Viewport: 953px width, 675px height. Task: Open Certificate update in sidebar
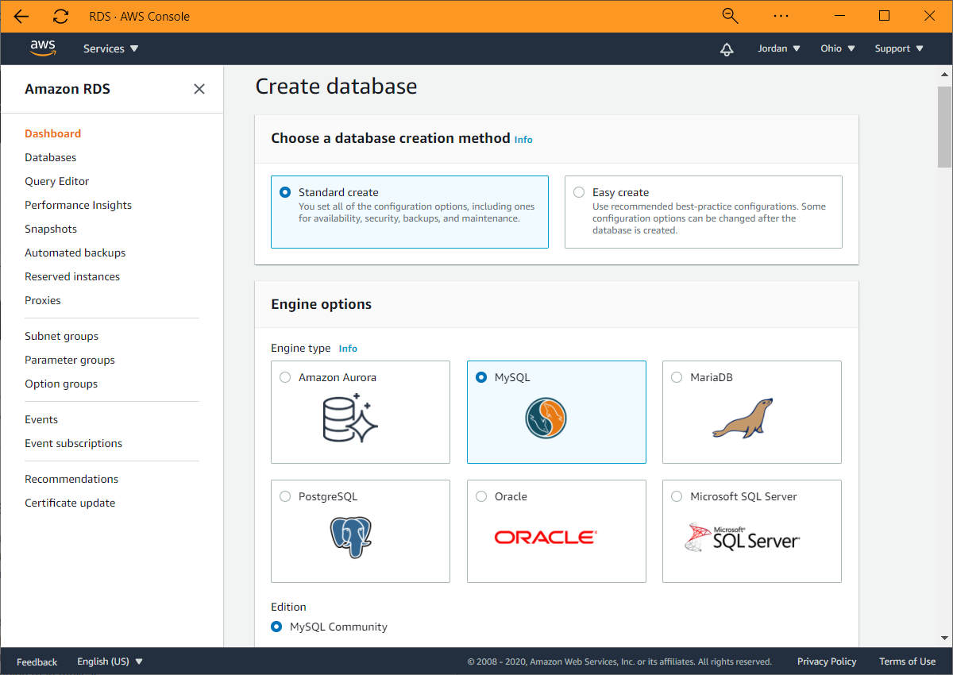click(70, 503)
